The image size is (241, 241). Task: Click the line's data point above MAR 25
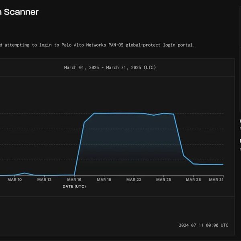pyautogui.click(x=163, y=113)
